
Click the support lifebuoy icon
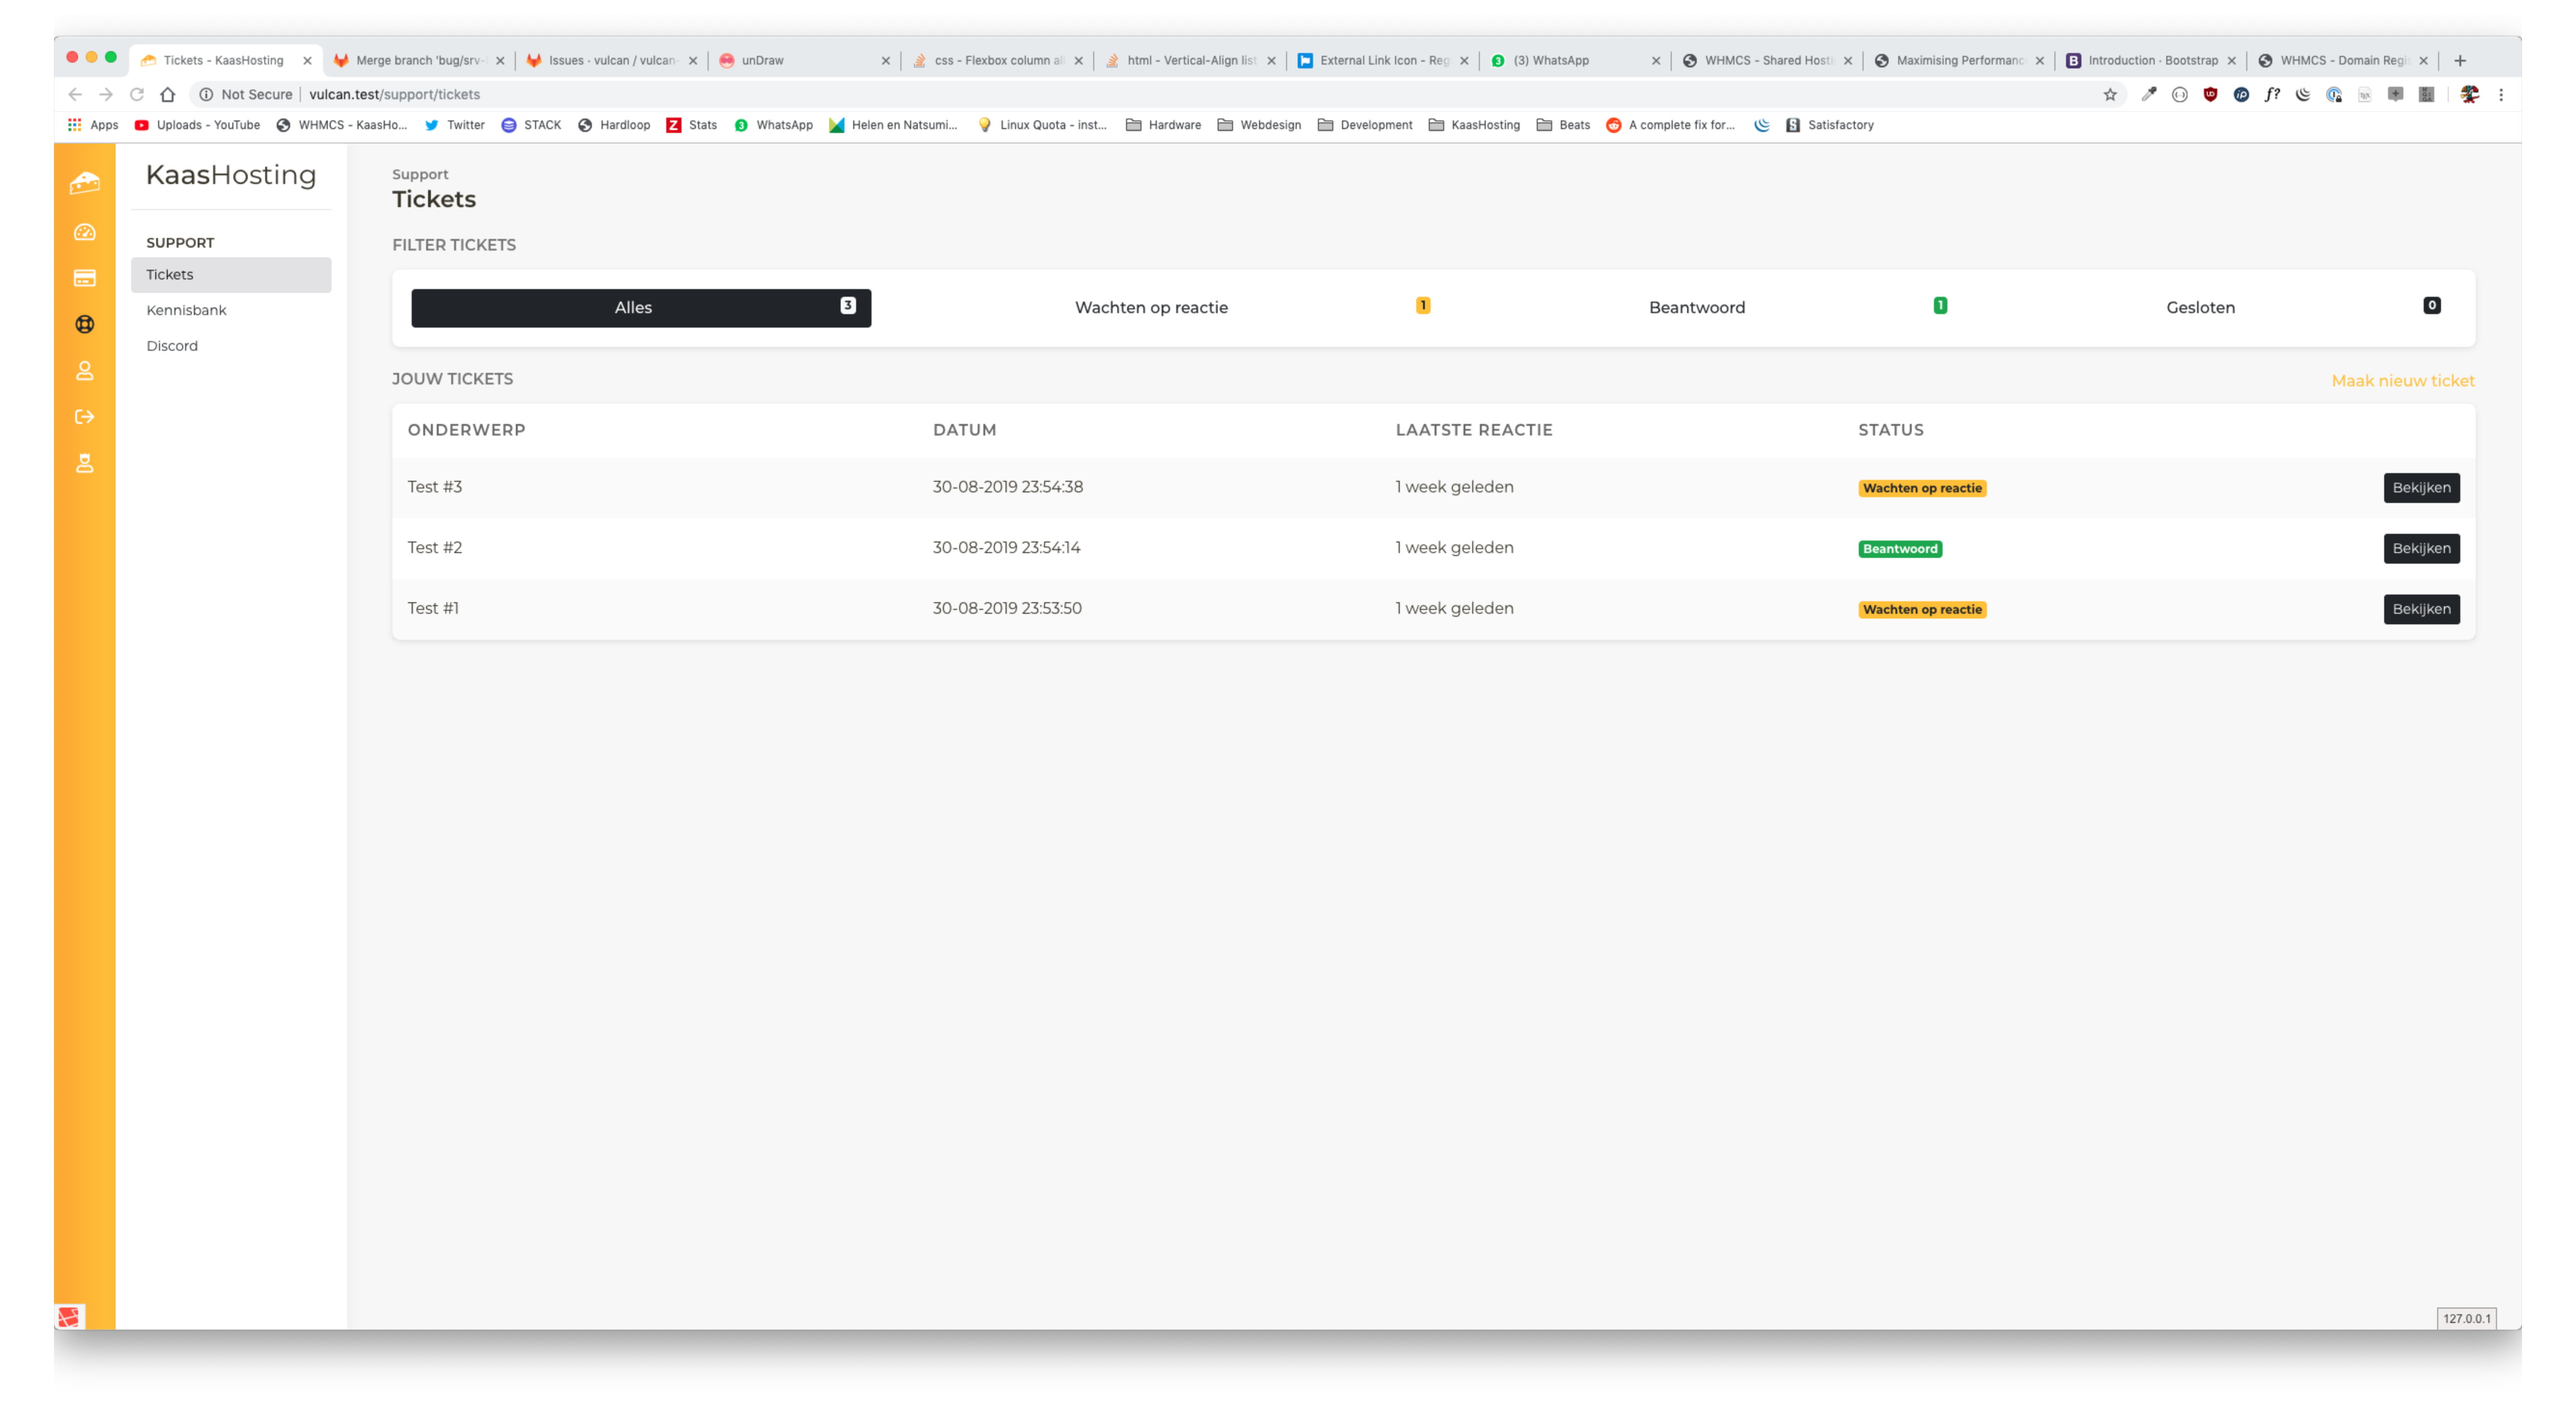point(85,324)
